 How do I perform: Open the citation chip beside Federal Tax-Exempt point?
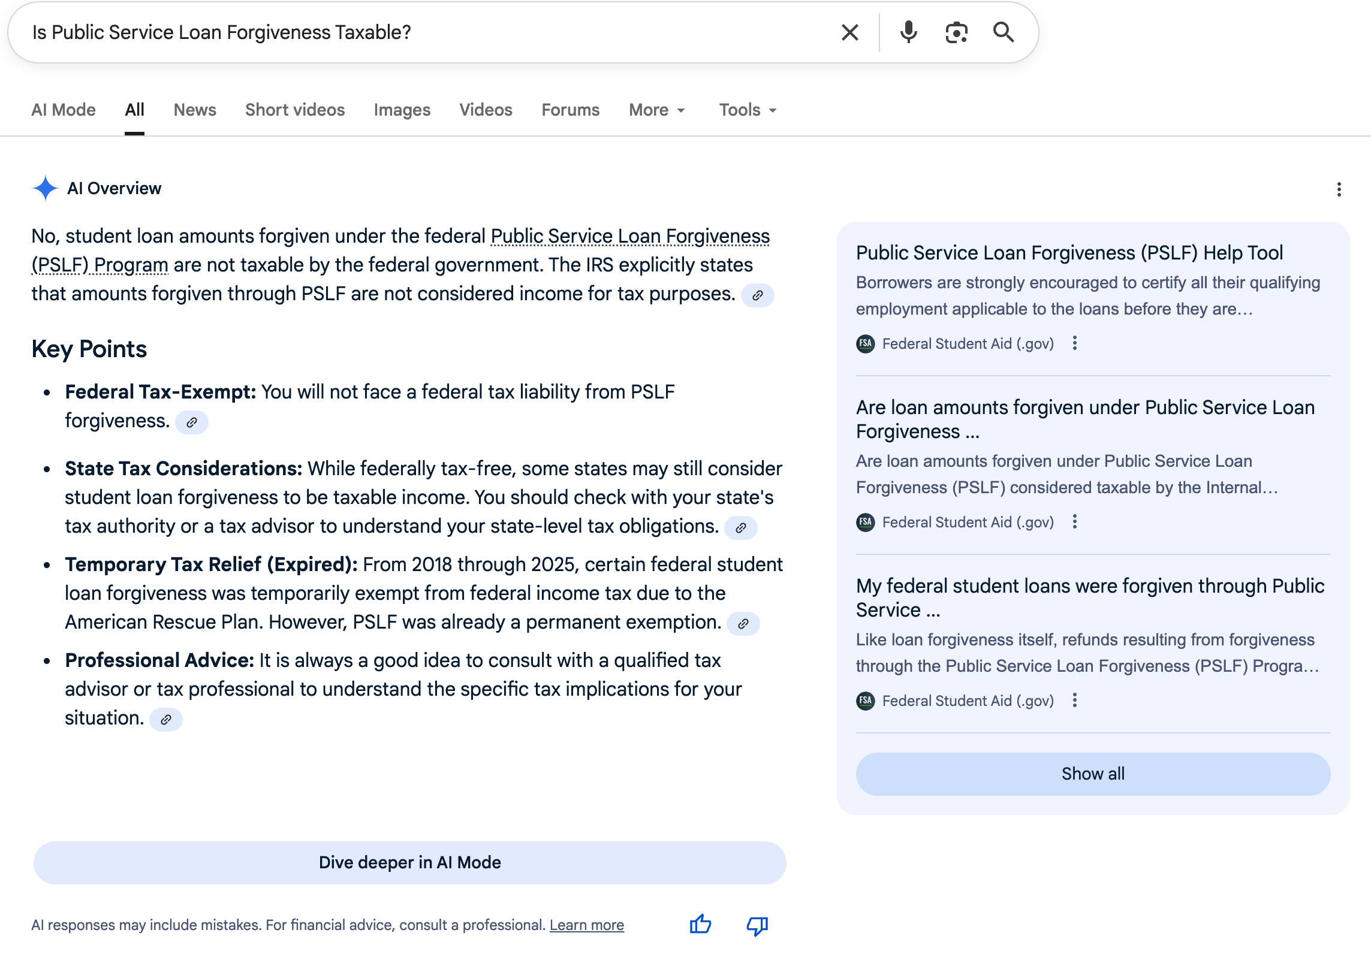point(192,422)
